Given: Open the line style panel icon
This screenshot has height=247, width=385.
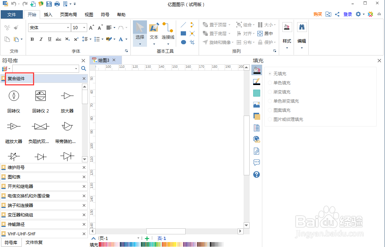Looking at the screenshot, I should (257, 82).
